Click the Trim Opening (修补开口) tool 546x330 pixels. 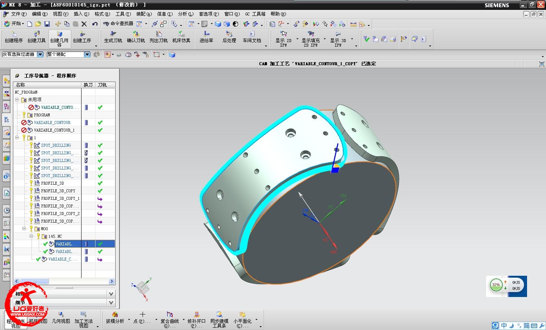(x=196, y=319)
